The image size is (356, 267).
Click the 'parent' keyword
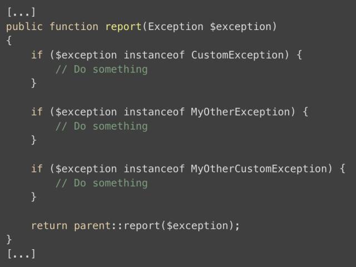click(x=92, y=226)
